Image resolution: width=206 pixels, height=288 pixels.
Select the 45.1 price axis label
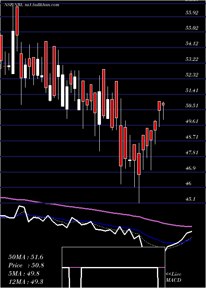click(190, 199)
